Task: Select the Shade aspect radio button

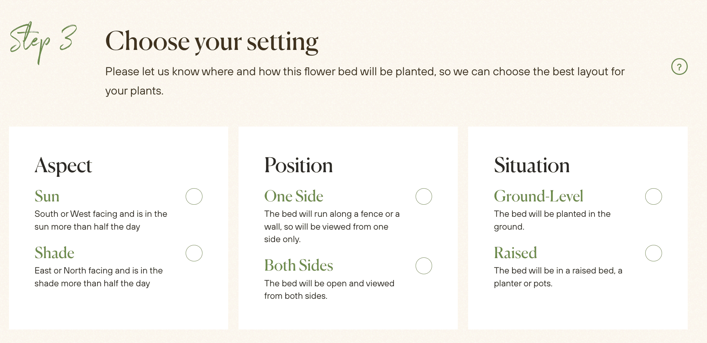Action: (x=194, y=253)
